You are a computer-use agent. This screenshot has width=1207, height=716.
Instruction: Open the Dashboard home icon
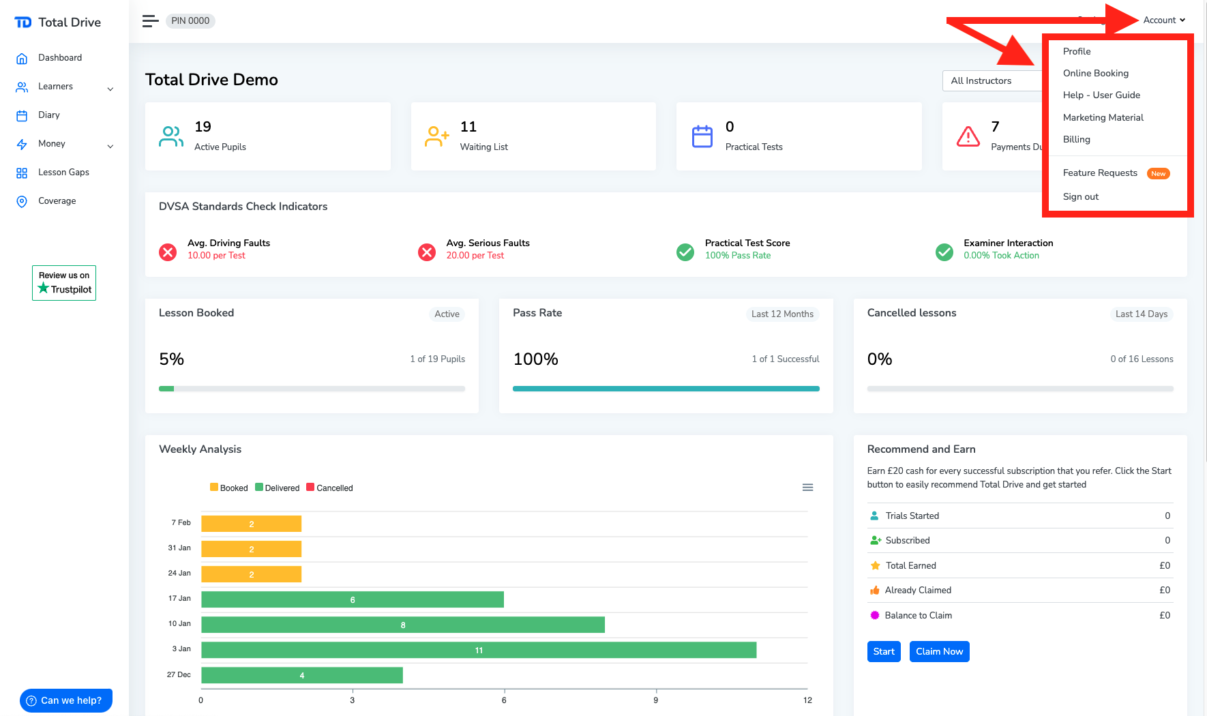tap(22, 59)
